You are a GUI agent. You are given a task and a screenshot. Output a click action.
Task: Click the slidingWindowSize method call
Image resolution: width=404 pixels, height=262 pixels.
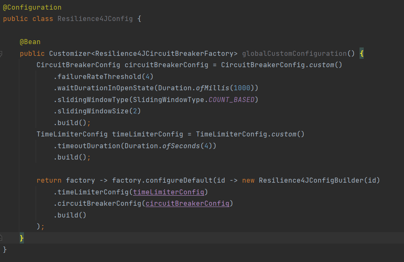click(93, 111)
